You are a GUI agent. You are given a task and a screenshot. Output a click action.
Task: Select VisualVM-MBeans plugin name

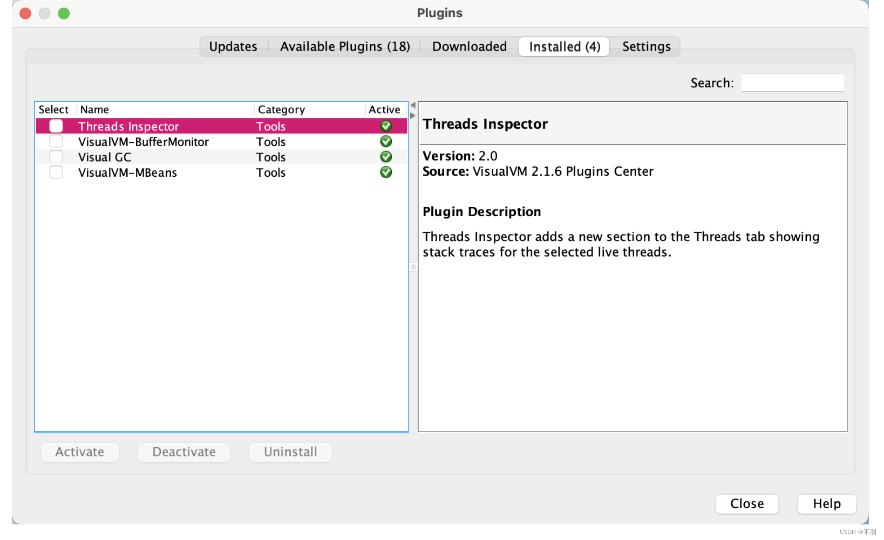(x=127, y=173)
